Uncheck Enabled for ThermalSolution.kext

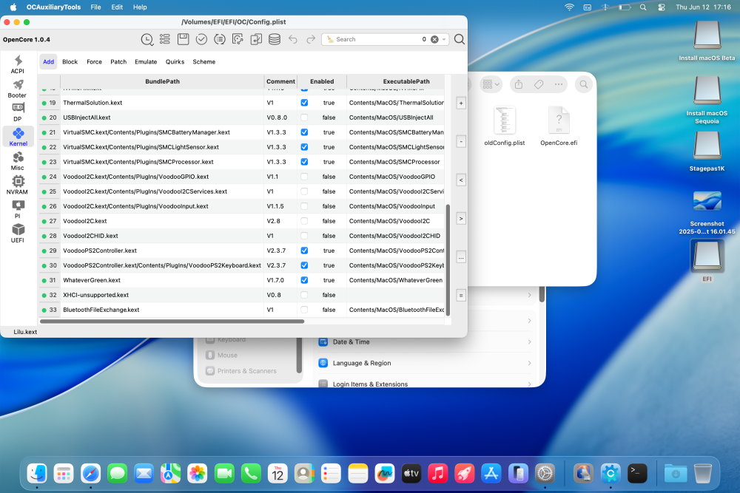[x=304, y=103]
